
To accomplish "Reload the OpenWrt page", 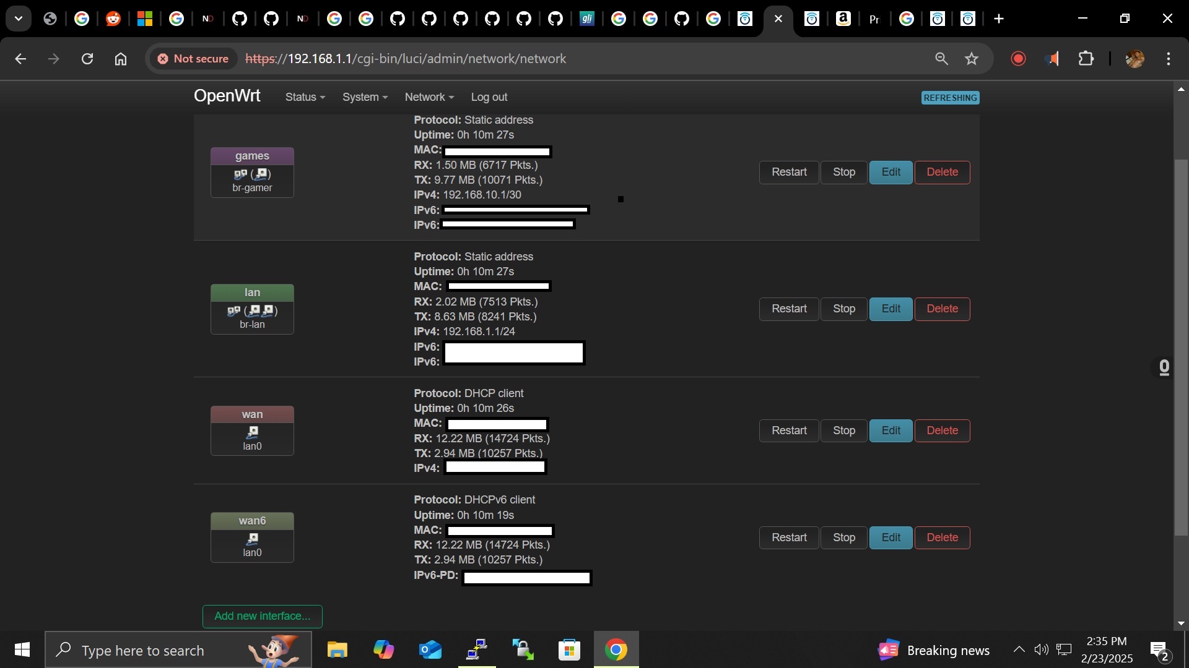I will tap(87, 59).
